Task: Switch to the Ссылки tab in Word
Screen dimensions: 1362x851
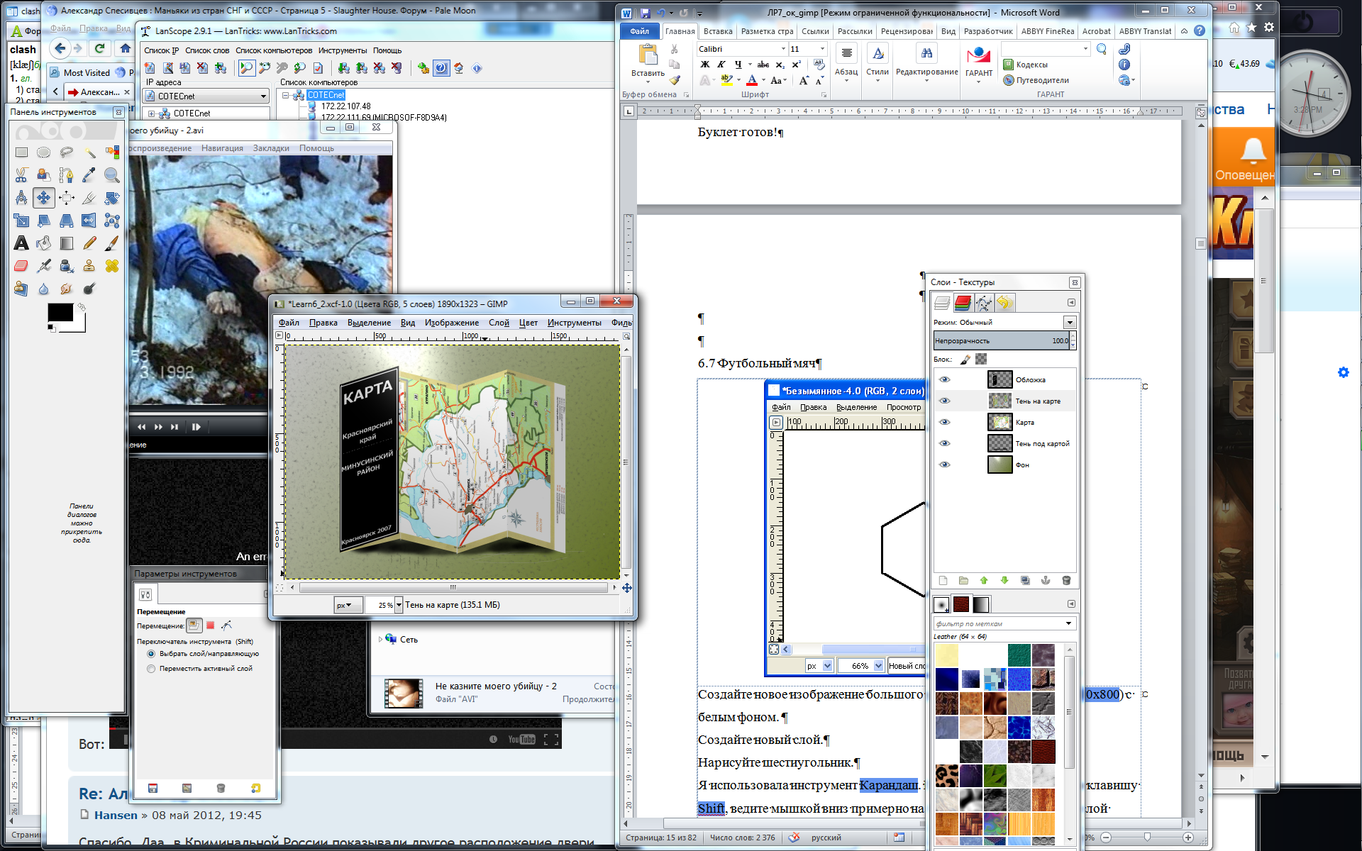Action: pyautogui.click(x=815, y=31)
